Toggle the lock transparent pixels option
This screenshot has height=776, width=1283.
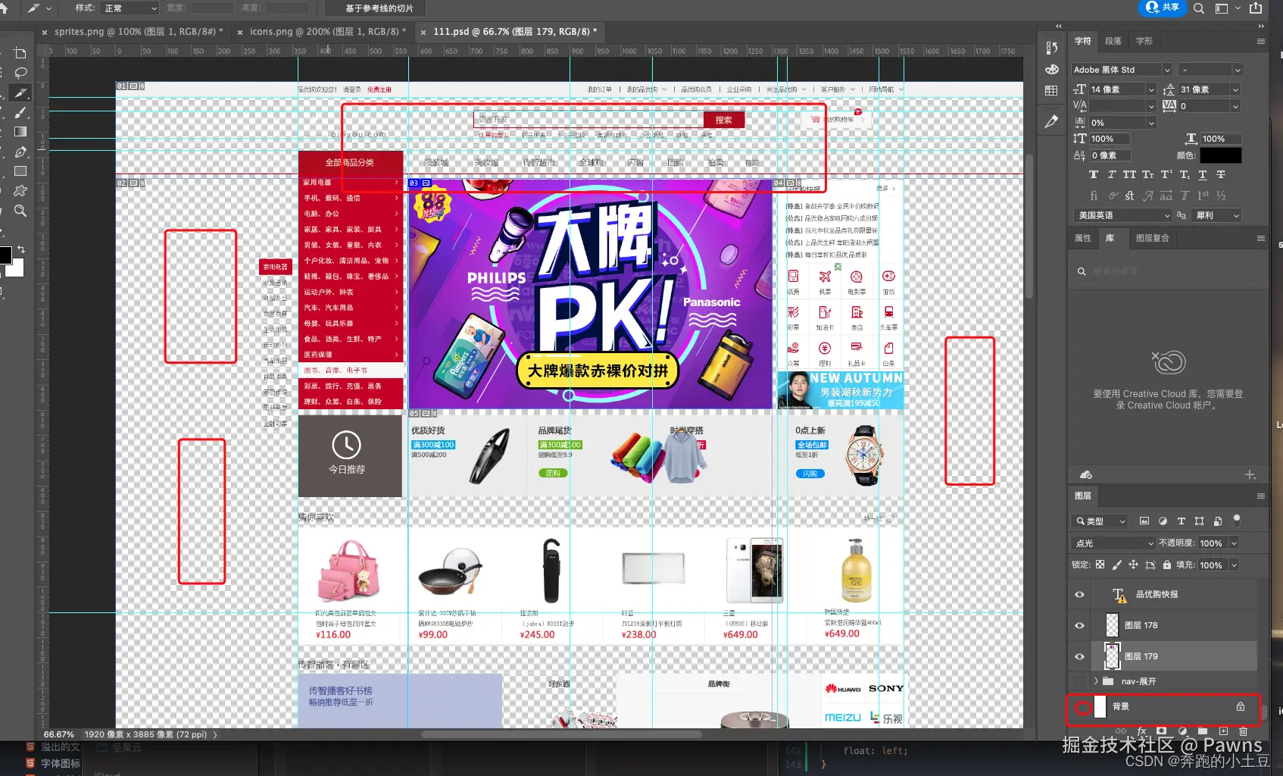tap(1100, 565)
